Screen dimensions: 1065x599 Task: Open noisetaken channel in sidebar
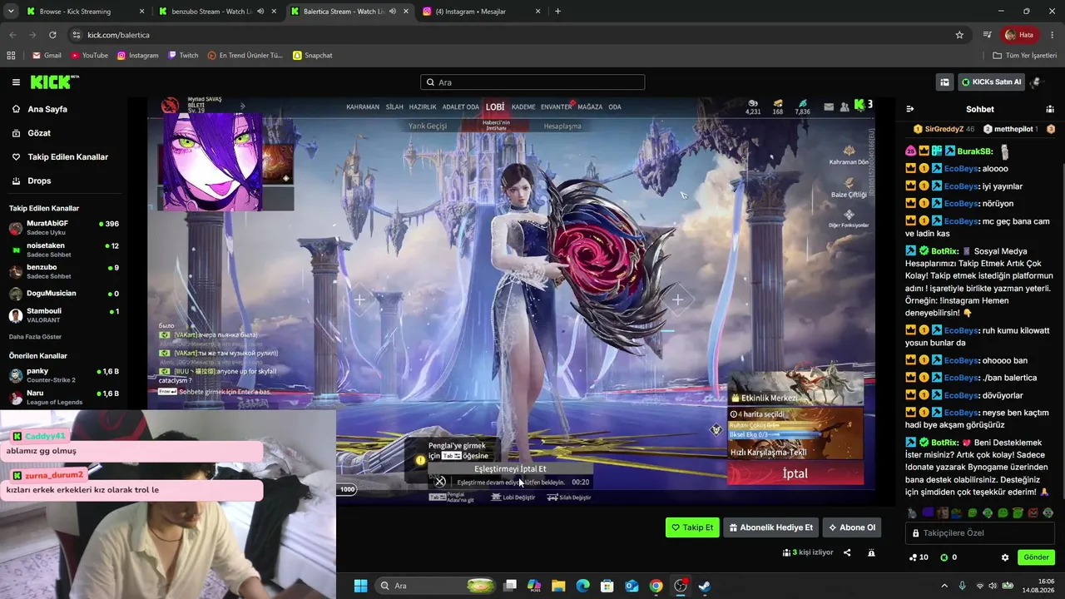click(63, 250)
